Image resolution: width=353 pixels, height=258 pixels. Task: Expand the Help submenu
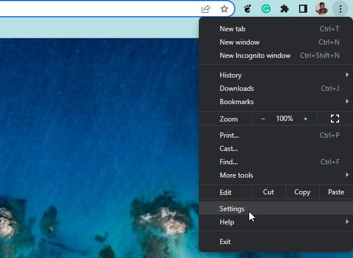coord(276,222)
